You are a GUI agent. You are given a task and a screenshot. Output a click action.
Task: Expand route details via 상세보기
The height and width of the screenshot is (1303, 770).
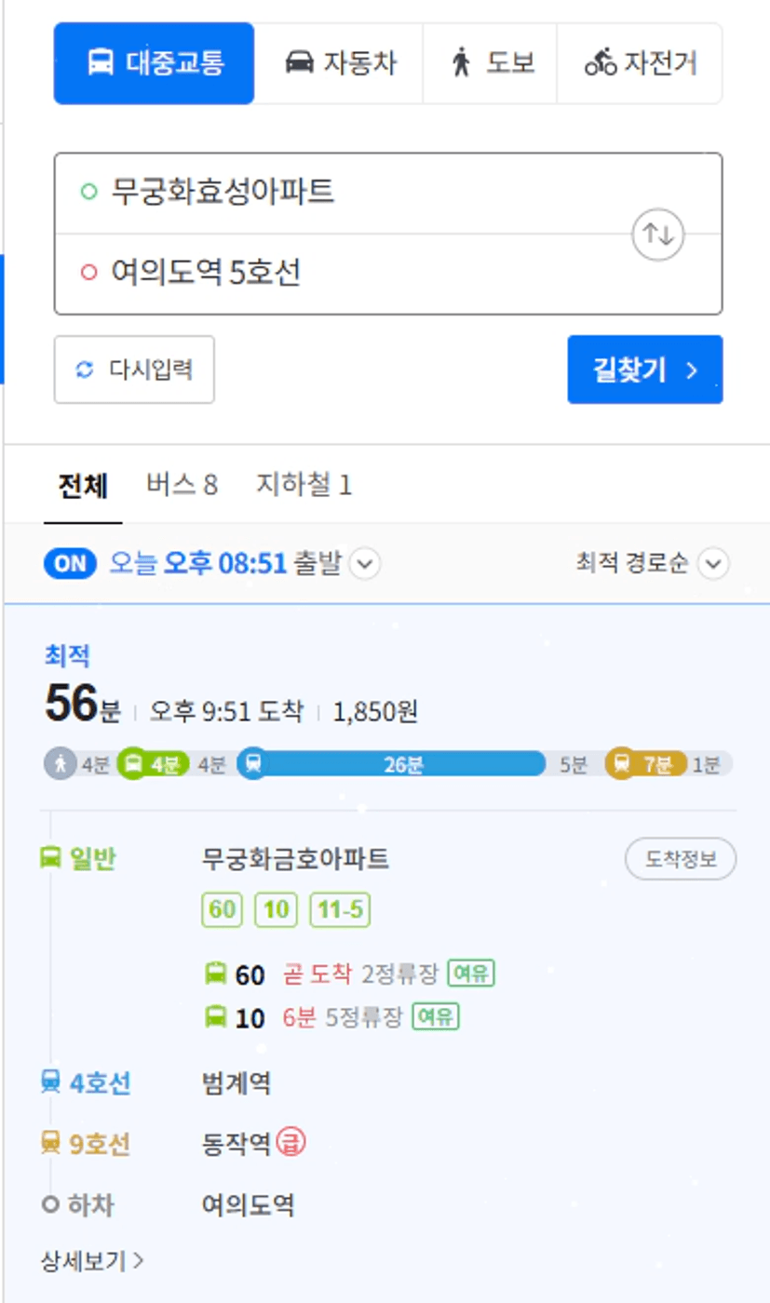[92, 1260]
